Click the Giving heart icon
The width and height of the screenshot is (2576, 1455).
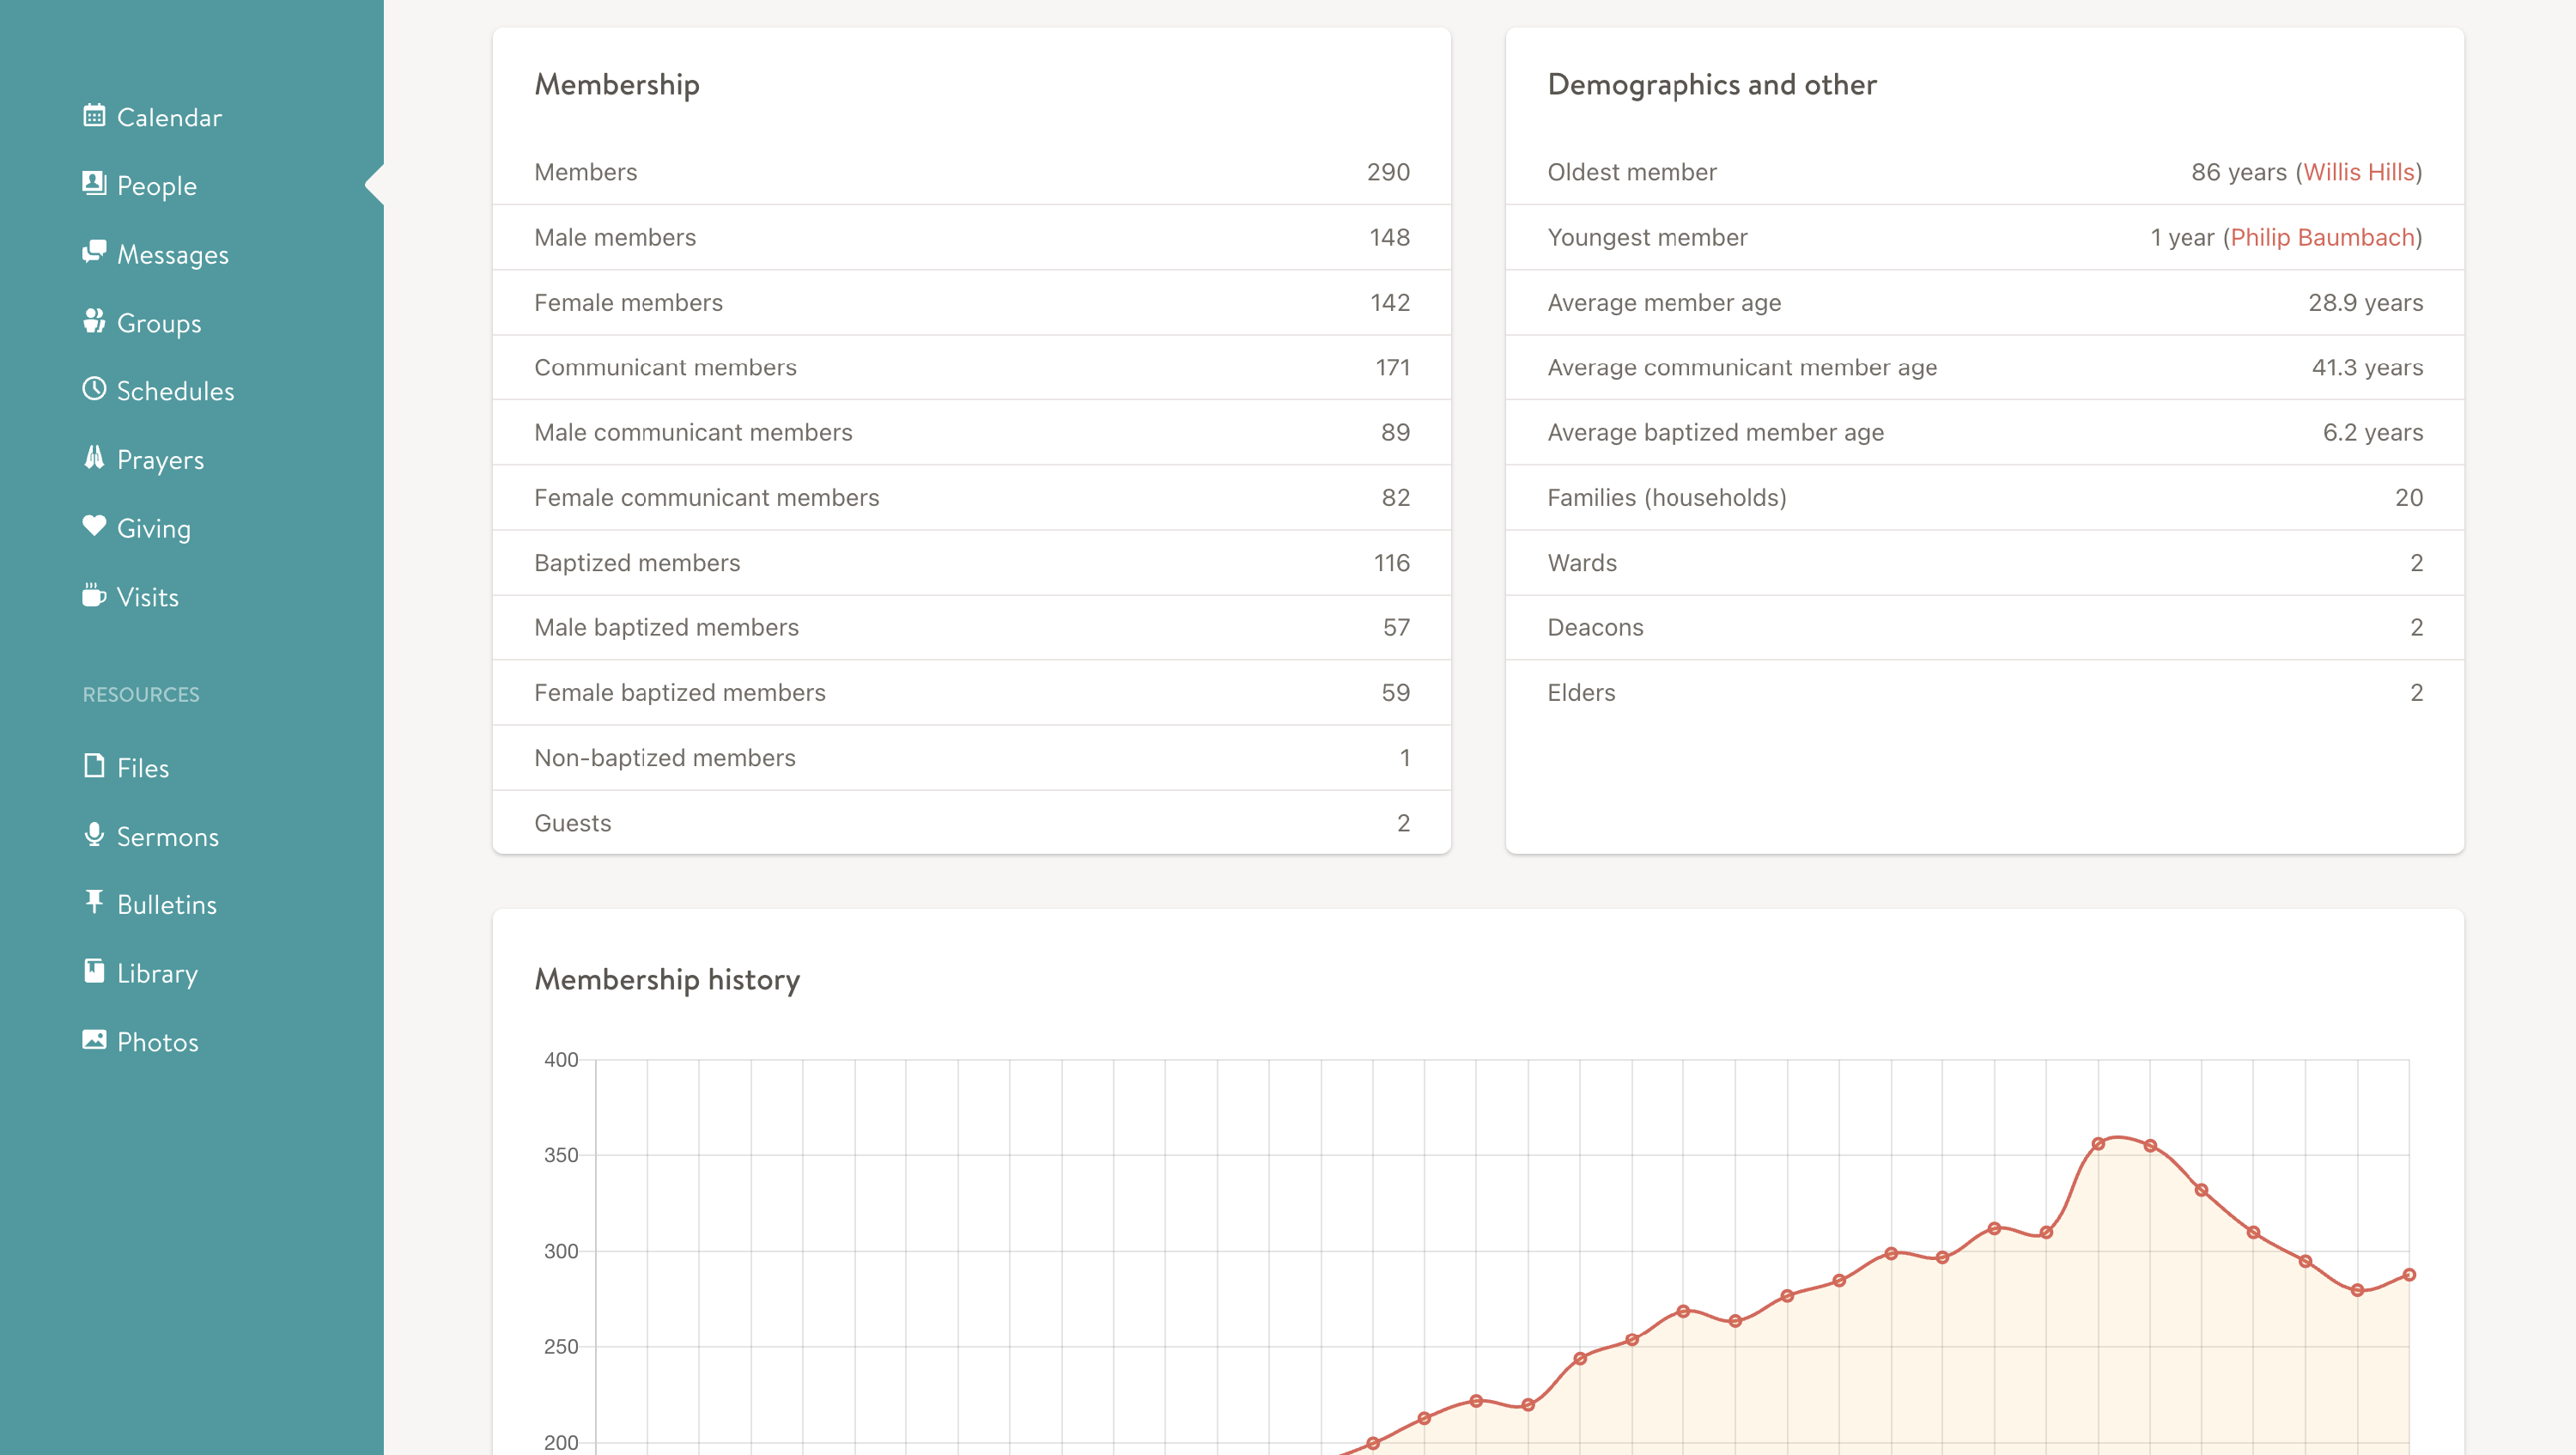(x=94, y=526)
